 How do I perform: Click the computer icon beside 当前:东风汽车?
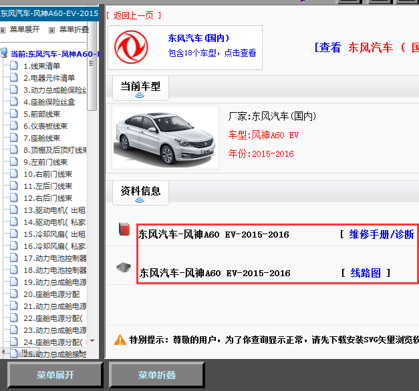coord(4,53)
